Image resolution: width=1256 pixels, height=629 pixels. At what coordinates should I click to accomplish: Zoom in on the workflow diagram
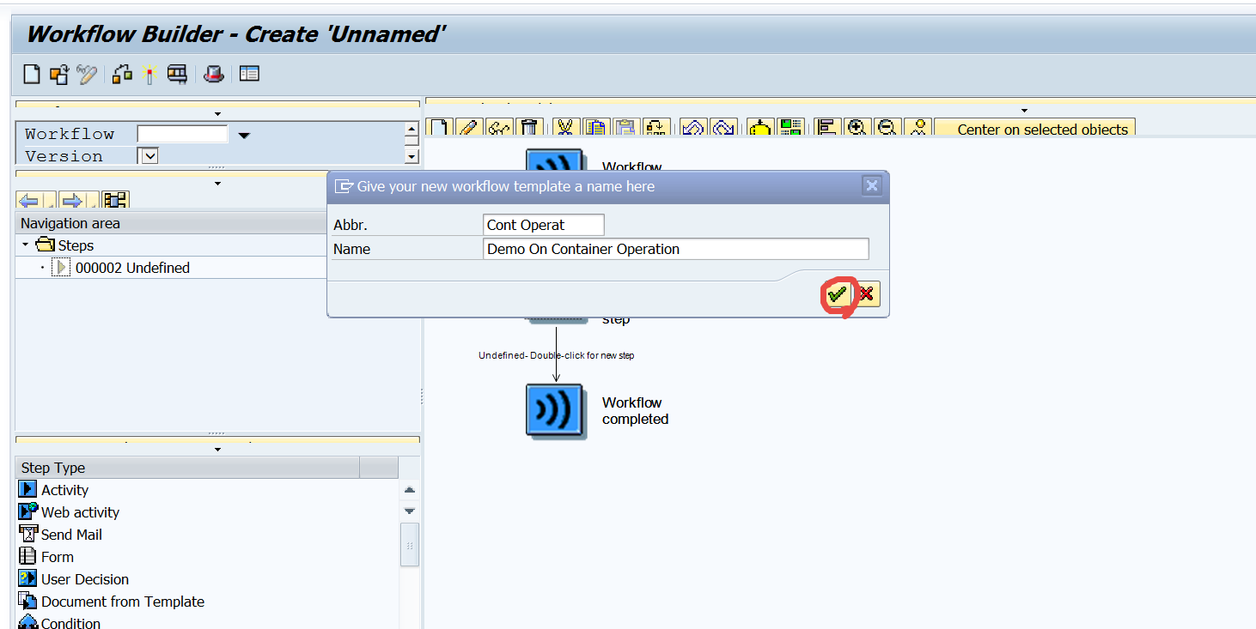coord(856,126)
